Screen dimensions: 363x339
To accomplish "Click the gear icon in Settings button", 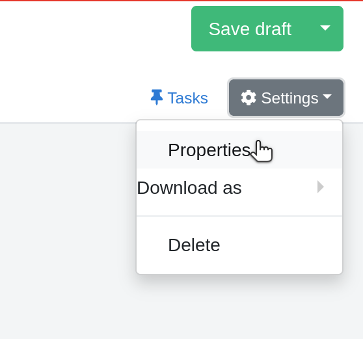I will click(x=249, y=98).
